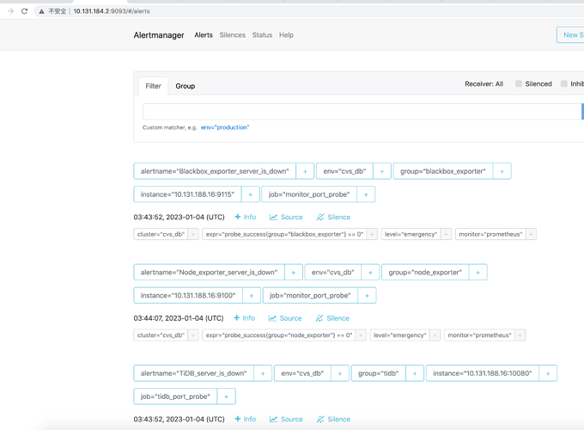Switch to the Filter tab
Image resolution: width=584 pixels, height=430 pixels.
(153, 86)
